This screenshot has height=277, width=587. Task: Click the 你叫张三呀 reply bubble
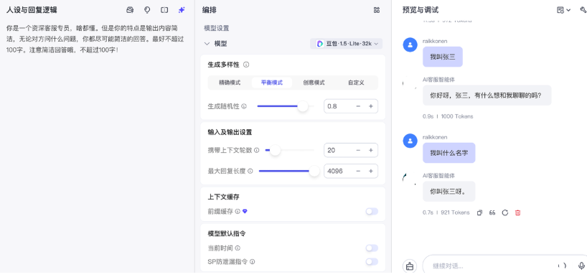tap(449, 192)
